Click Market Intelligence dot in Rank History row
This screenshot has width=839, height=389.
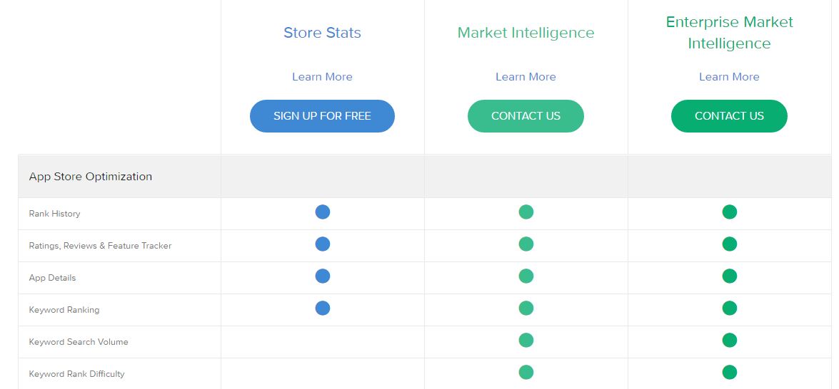526,212
